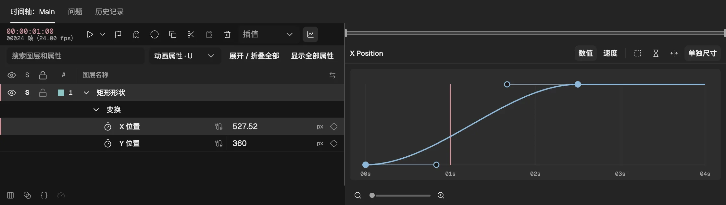Click the scissors cut icon
726x205 pixels.
(191, 34)
